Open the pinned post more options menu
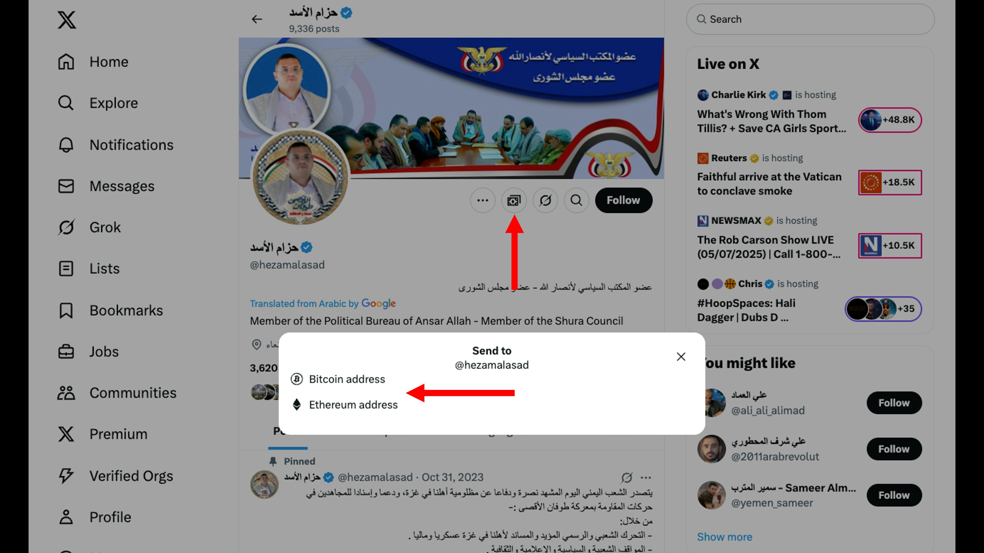The width and height of the screenshot is (984, 553). [645, 477]
